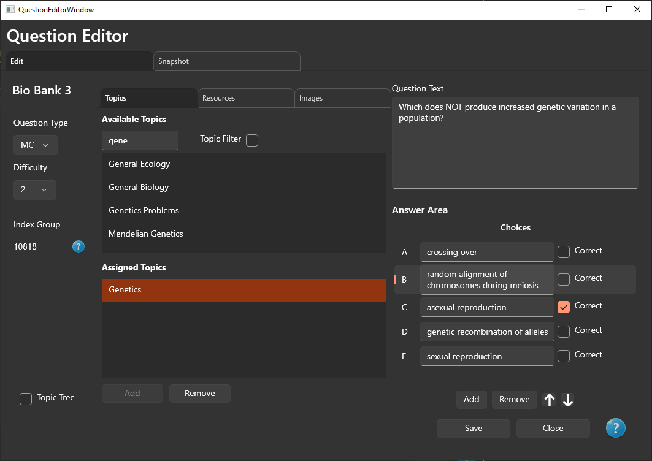The image size is (652, 461).
Task: Click the Index Group help icon
Action: (x=78, y=246)
